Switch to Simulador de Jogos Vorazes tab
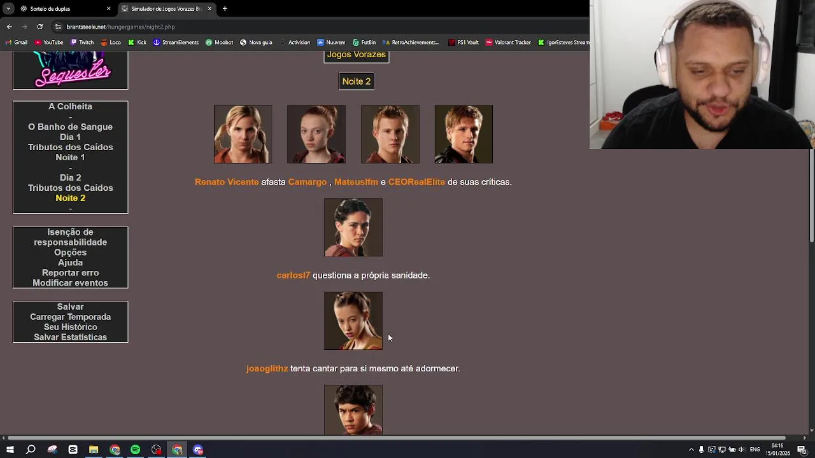 point(167,9)
